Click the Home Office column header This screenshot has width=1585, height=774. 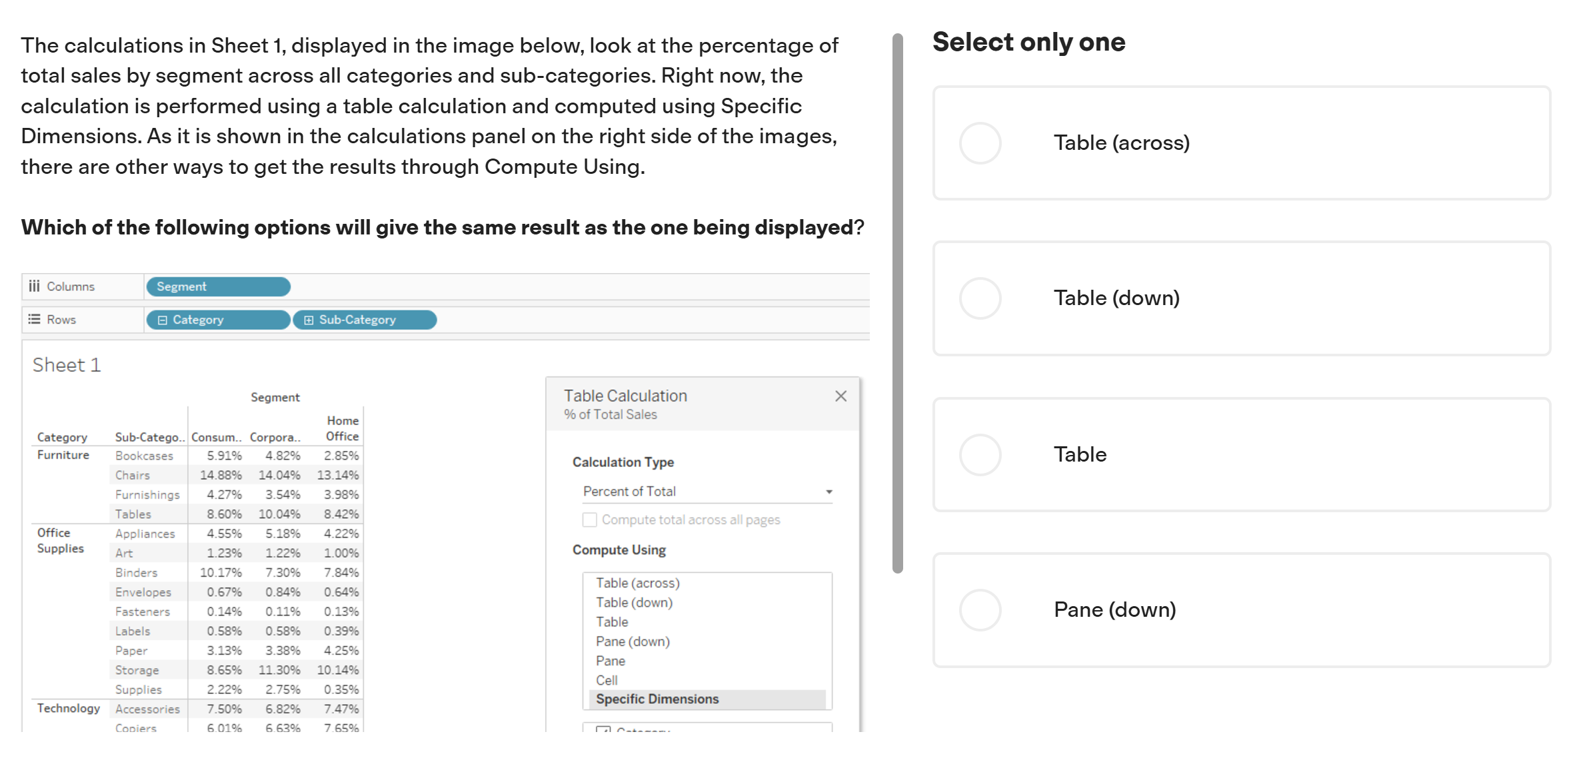click(342, 428)
